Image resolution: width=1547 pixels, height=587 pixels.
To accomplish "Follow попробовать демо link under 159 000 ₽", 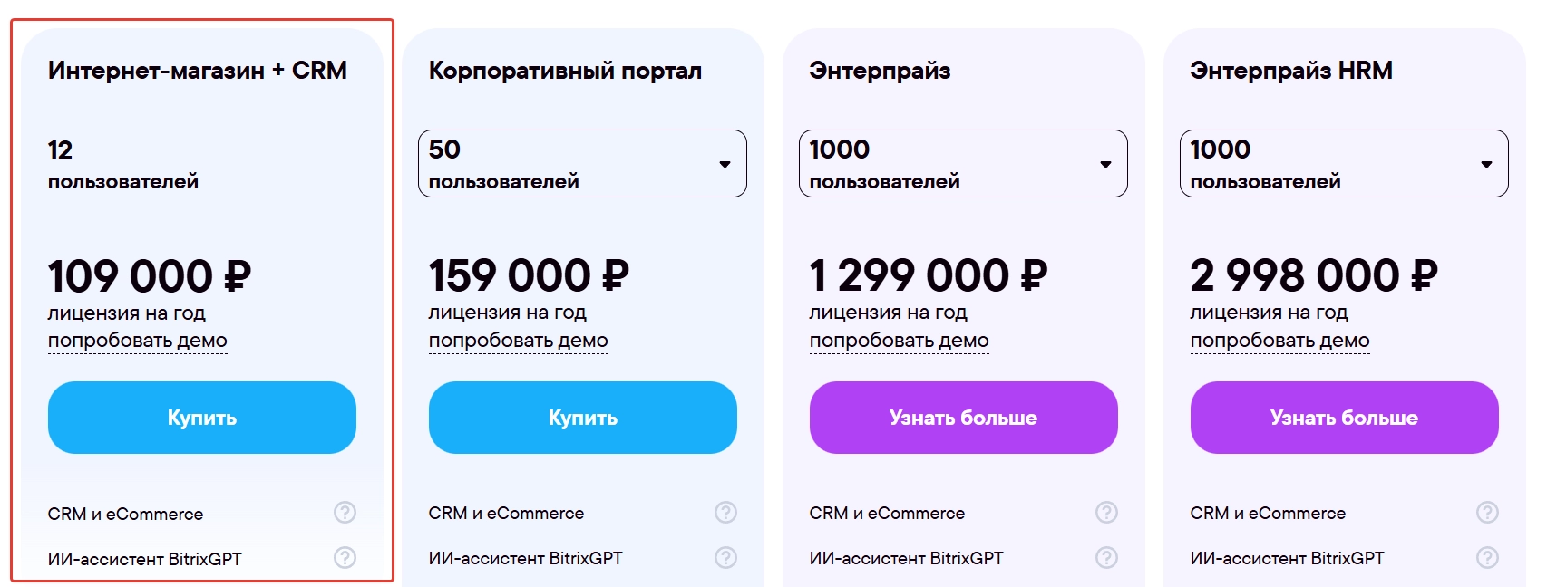I will coord(519,341).
